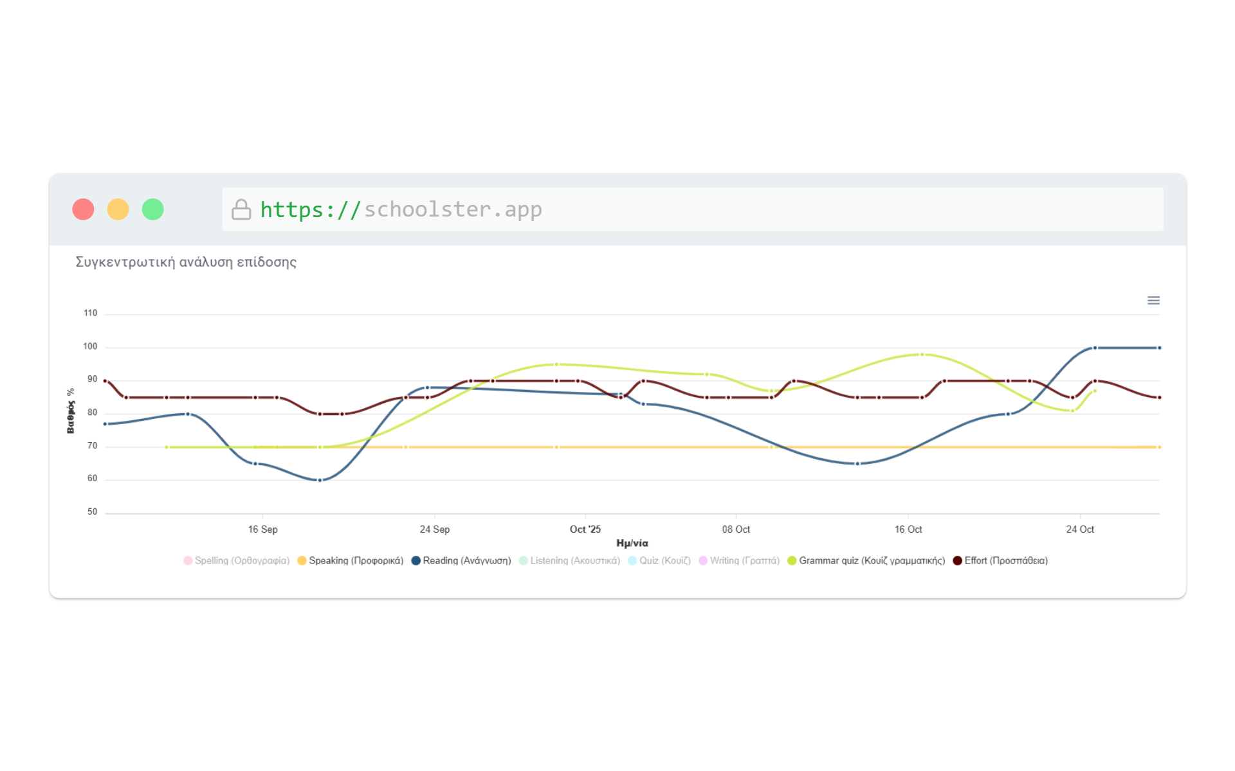Click the Βαθμός % axis title
The image size is (1235, 771).
tap(71, 411)
